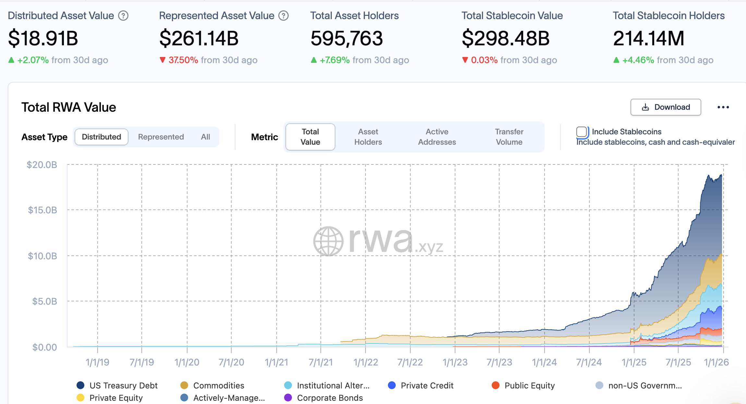Click the Commodities legend dot
The image size is (746, 404).
click(184, 385)
